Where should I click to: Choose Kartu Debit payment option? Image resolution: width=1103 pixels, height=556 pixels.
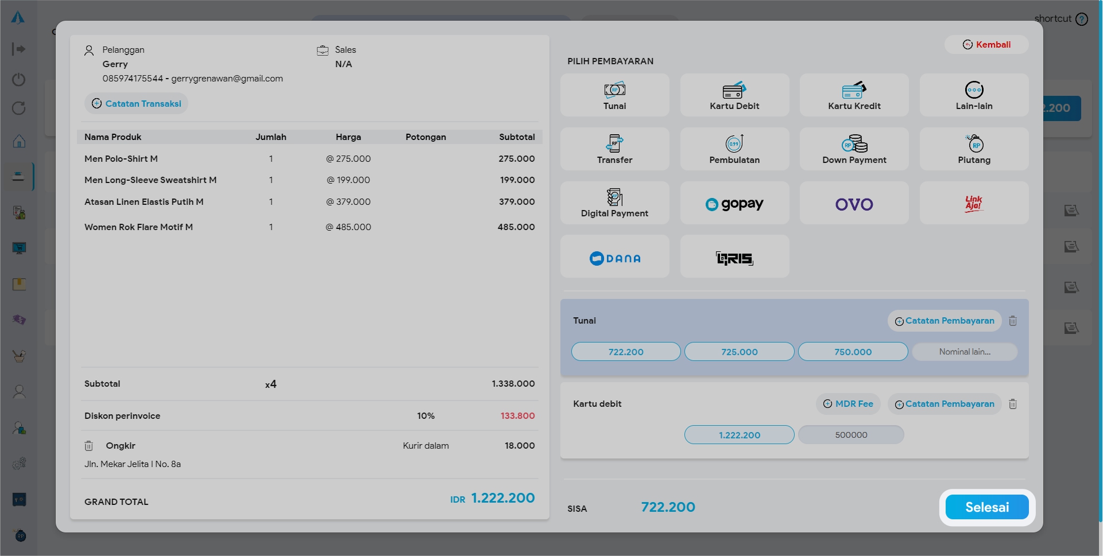pos(734,95)
